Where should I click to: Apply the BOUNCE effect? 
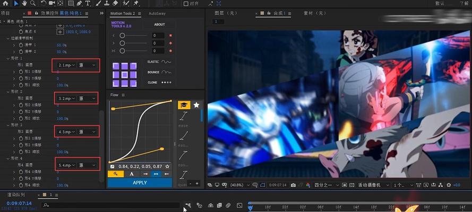pyautogui.click(x=159, y=72)
